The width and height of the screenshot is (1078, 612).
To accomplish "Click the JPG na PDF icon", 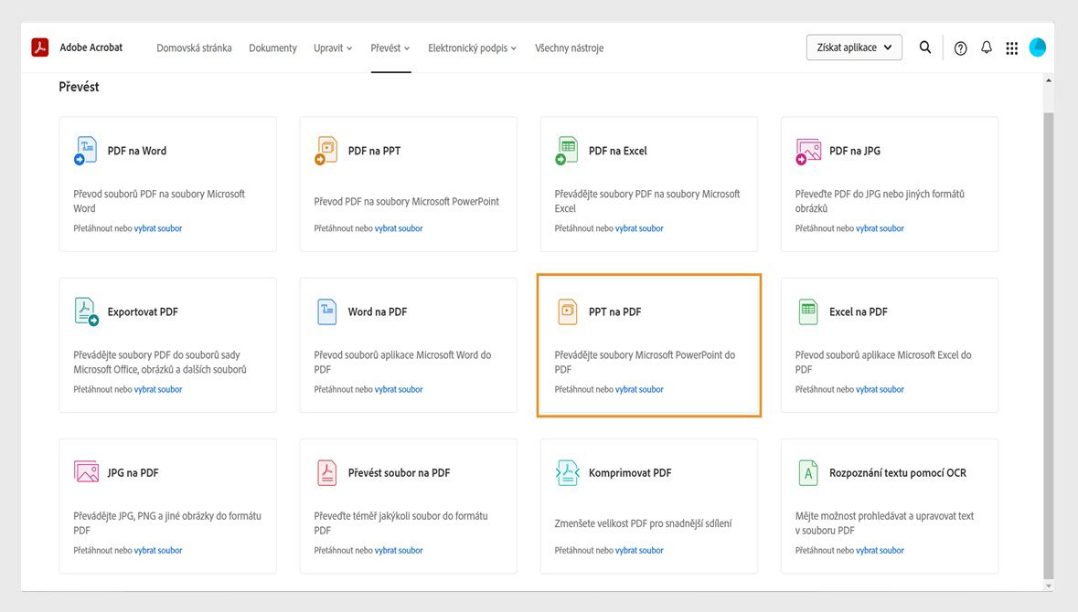I will point(86,473).
